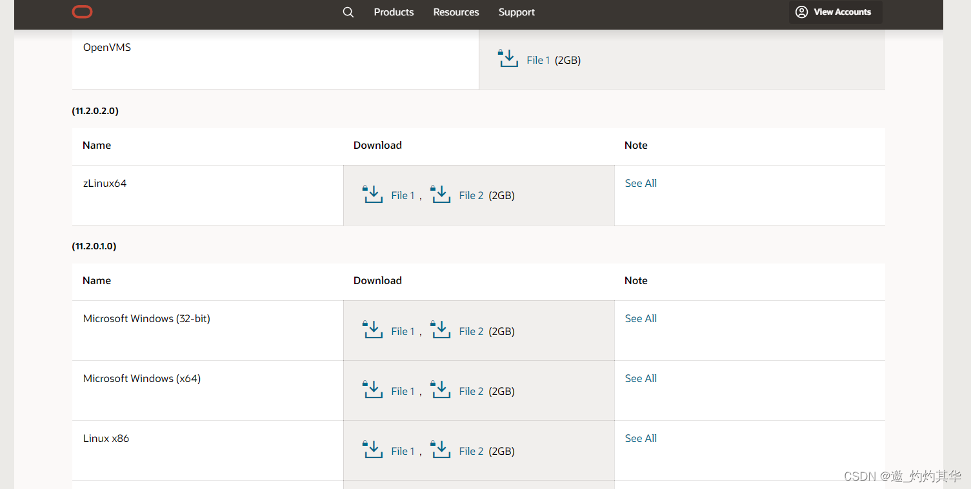Open See All for Linux x86
Screen dimensions: 971x489
[641, 439]
